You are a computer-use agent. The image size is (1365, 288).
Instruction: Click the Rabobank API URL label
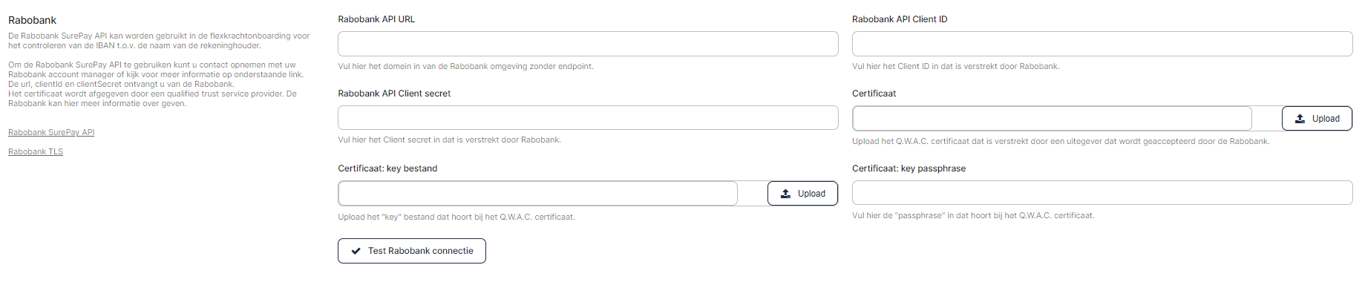(x=376, y=19)
